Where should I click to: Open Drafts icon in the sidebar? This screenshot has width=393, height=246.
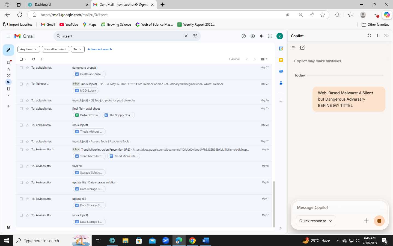pos(8,89)
